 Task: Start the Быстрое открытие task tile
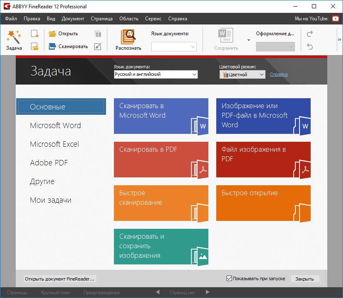pos(263,203)
